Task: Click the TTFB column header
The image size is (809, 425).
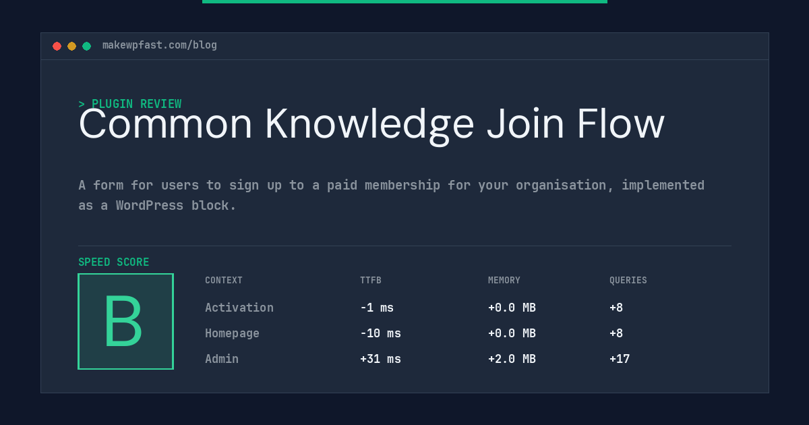Action: click(371, 281)
